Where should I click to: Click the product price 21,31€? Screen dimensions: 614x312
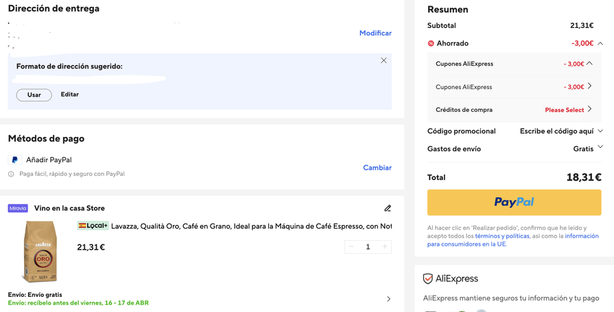pyautogui.click(x=91, y=247)
